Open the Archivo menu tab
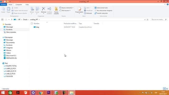Image resolution: width=169 pixels, height=95 pixels. click(3, 4)
